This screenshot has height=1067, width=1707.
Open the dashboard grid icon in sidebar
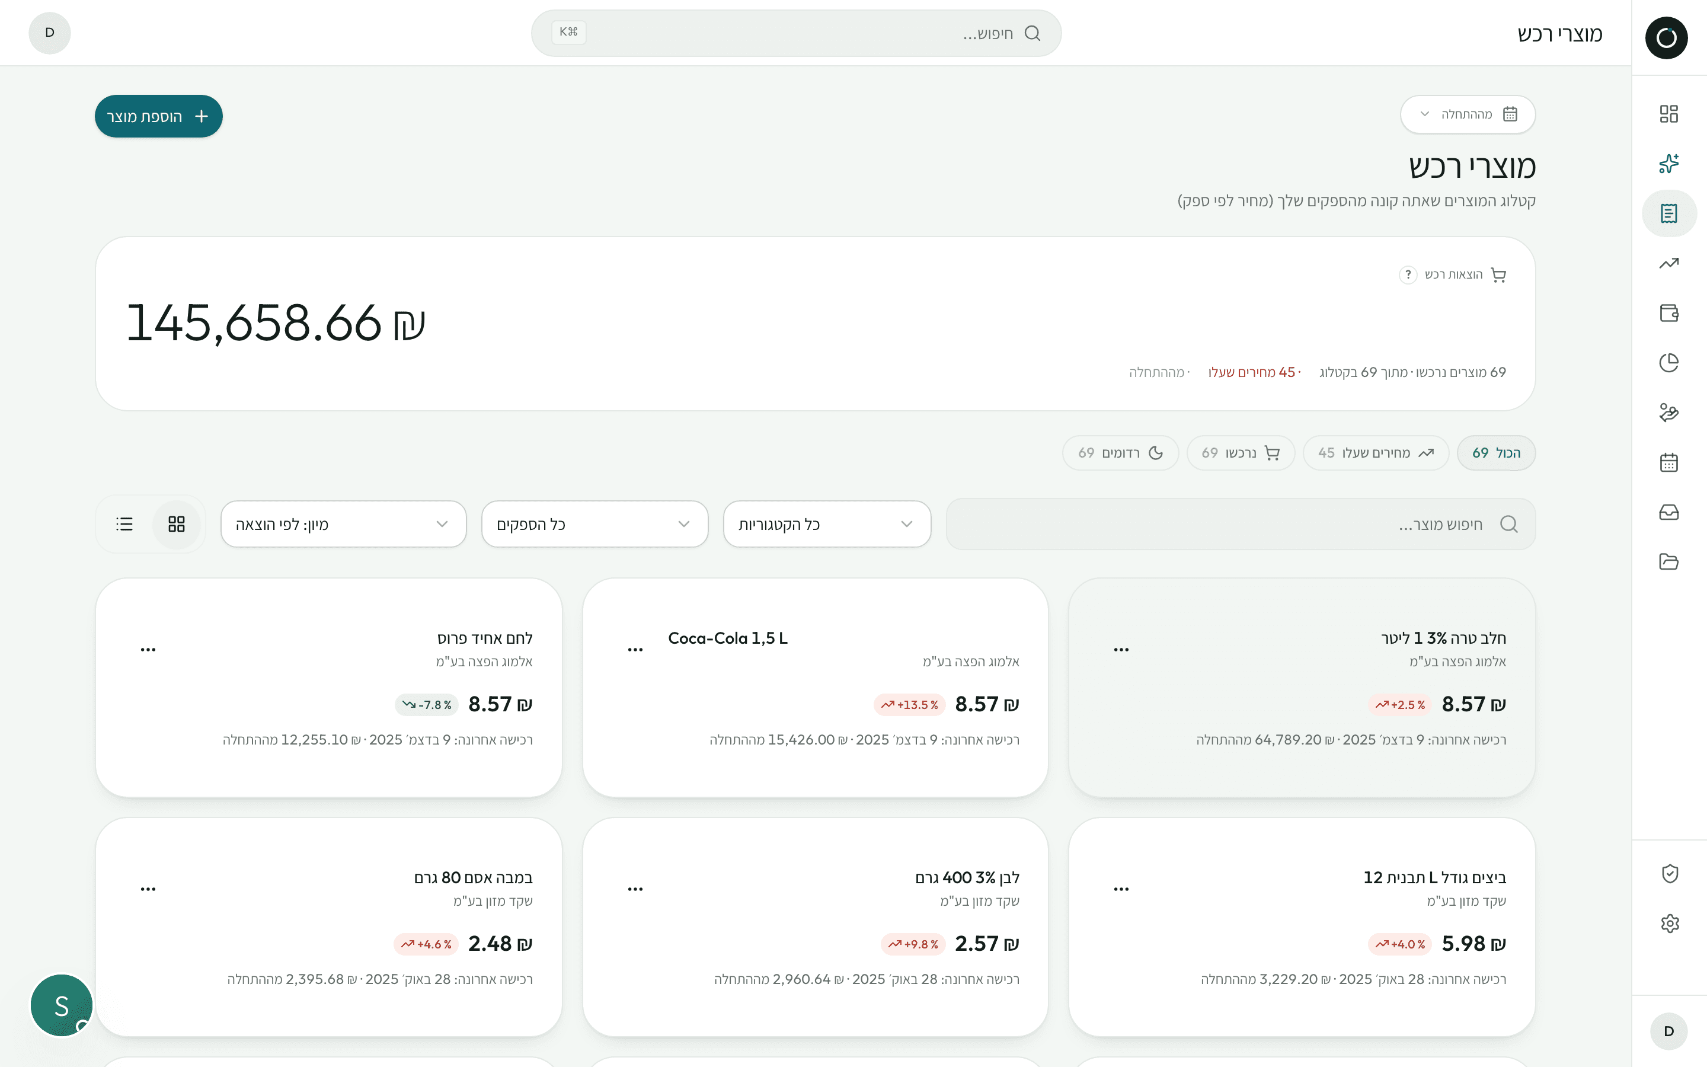pos(1669,114)
